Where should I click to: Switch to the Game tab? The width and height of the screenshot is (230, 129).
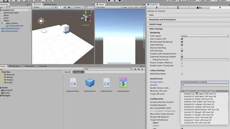click(100, 5)
